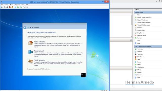Create a checkpoint using the toolbar icon

tap(21, 7)
